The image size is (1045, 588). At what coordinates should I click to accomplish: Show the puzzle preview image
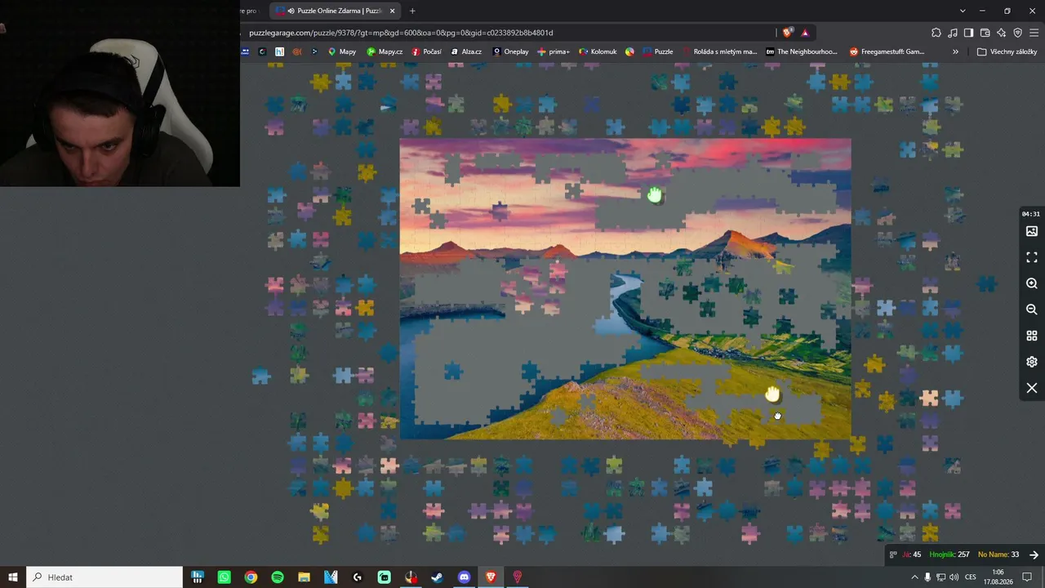pos(1032,231)
